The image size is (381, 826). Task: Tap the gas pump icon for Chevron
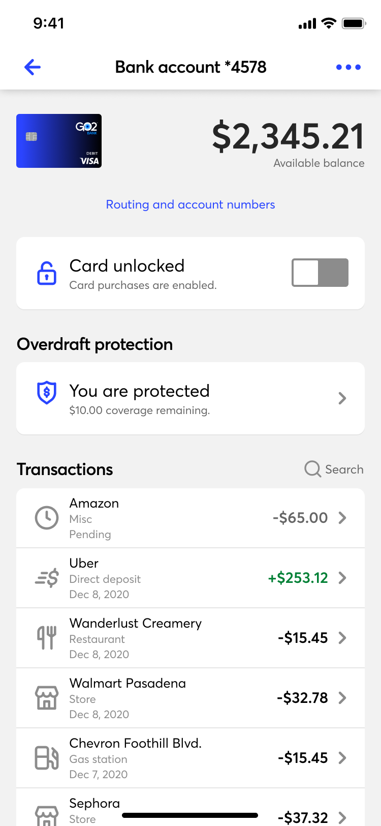47,758
